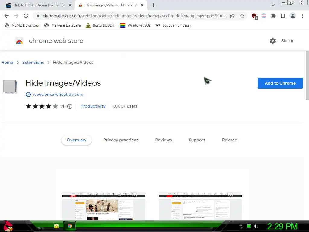
Task: Open the new tab plus button
Action: pyautogui.click(x=154, y=5)
